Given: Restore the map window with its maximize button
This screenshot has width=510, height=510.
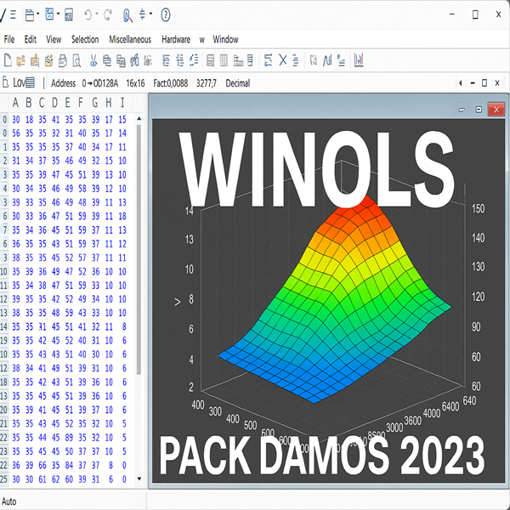Looking at the screenshot, I should pos(484,83).
